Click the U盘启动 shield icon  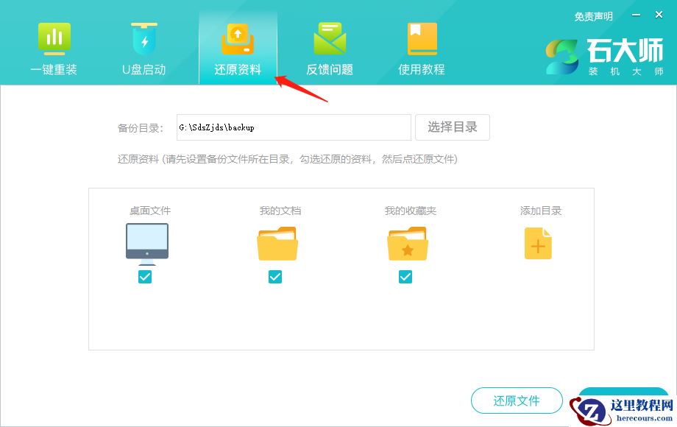pyautogui.click(x=144, y=38)
